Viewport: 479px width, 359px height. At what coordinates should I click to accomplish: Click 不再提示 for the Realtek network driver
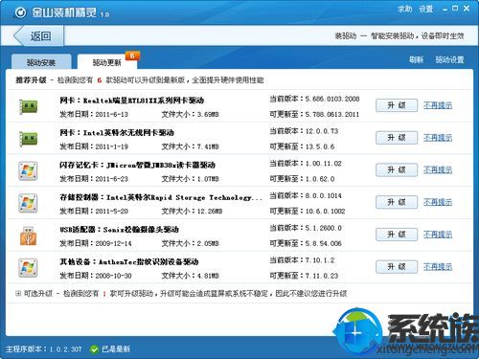coord(438,105)
